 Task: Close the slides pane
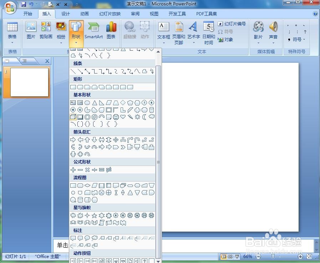click(47, 61)
